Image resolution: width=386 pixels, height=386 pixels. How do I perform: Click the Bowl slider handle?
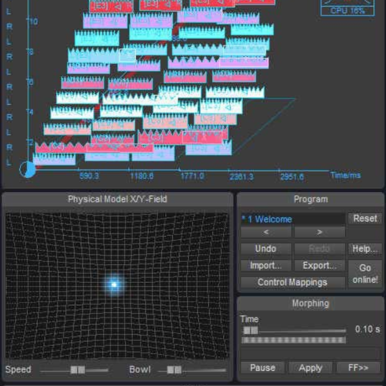click(x=174, y=370)
